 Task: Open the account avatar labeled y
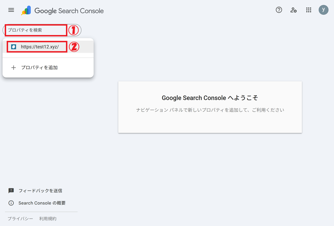[323, 10]
